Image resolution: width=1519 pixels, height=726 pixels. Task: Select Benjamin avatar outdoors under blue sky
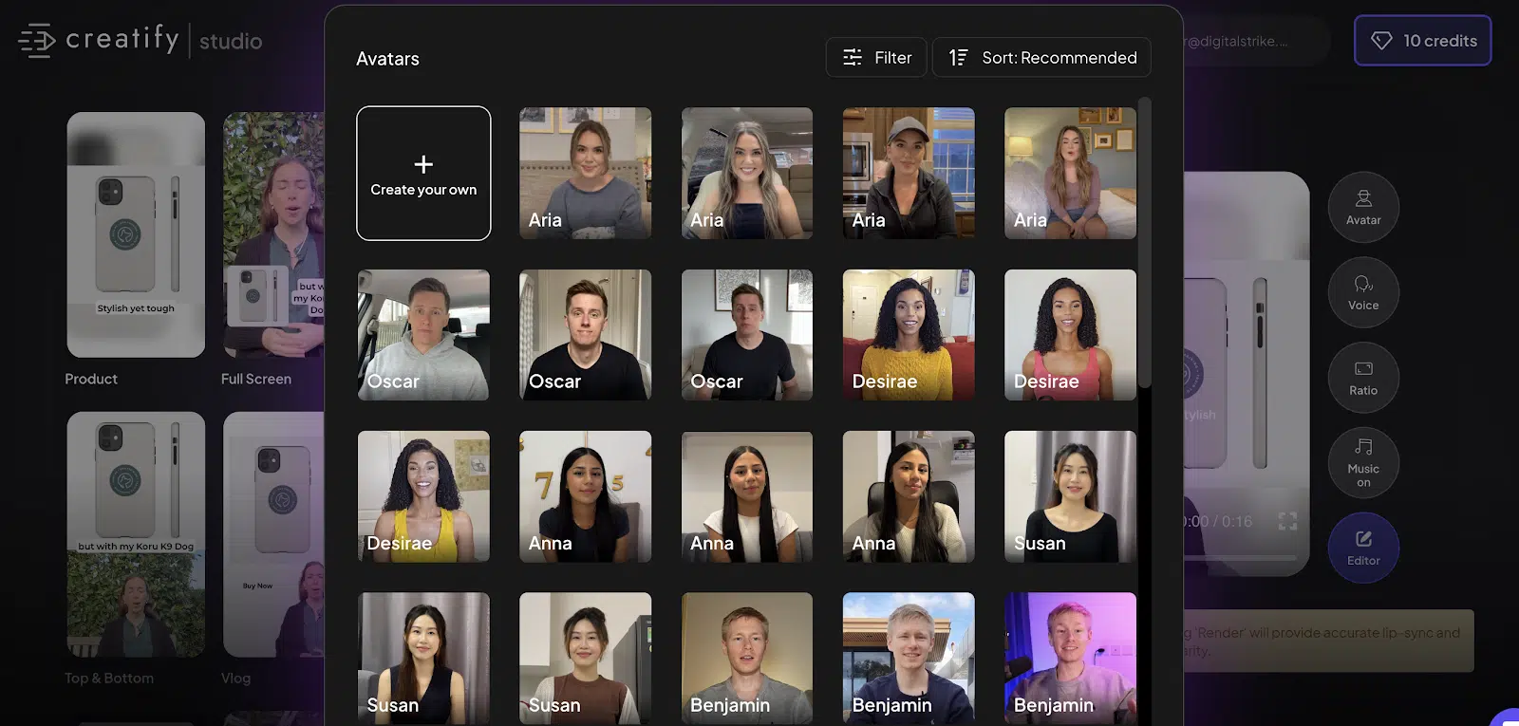909,659
